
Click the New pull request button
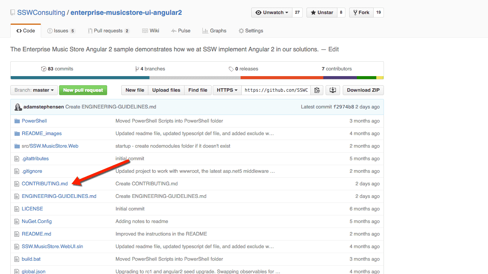(x=83, y=90)
